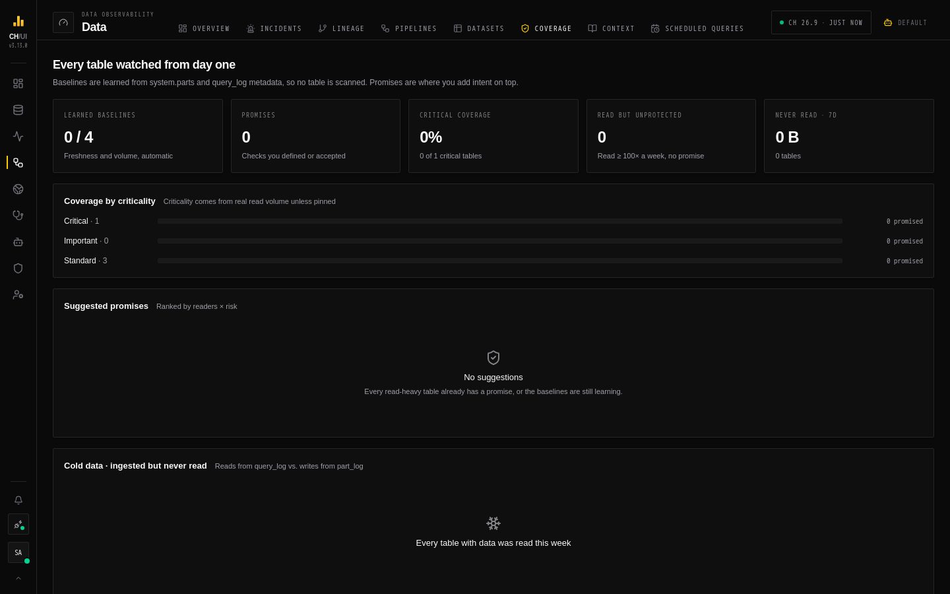Screen dimensions: 950x594
Task: Click the 'Standard · 3' row label
Action: [86, 261]
